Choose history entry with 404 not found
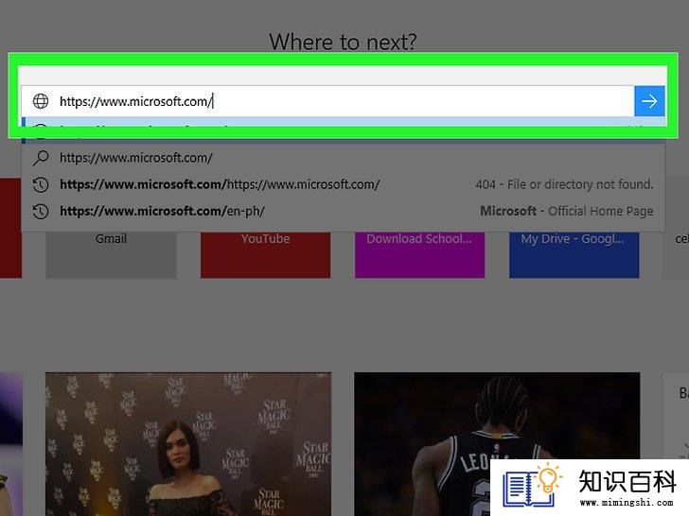This screenshot has height=516, width=689. [343, 184]
